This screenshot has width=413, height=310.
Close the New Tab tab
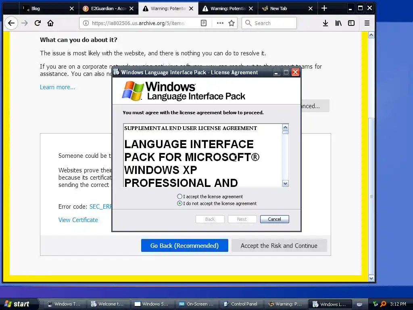point(311,8)
